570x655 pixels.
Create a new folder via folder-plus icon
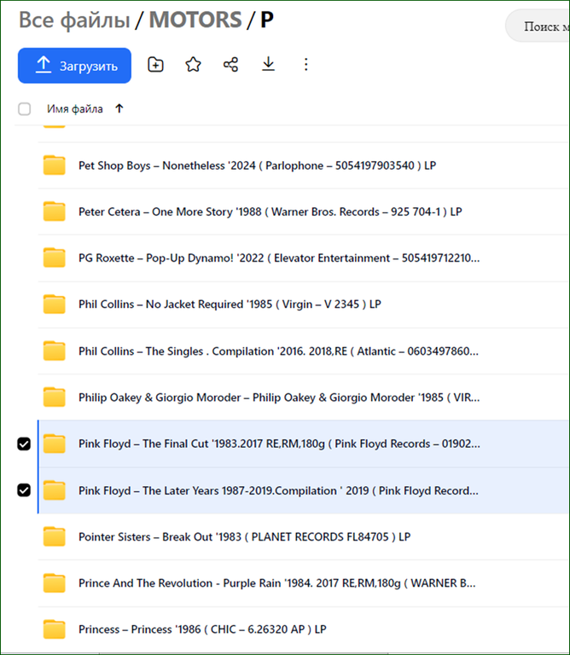(155, 65)
